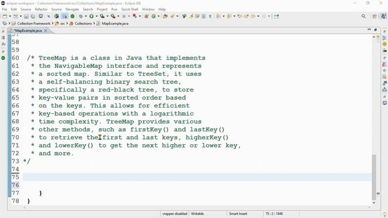Screen dimensions: 388x218
Task: Open the Debug dropdown arrow
Action: [85, 16]
